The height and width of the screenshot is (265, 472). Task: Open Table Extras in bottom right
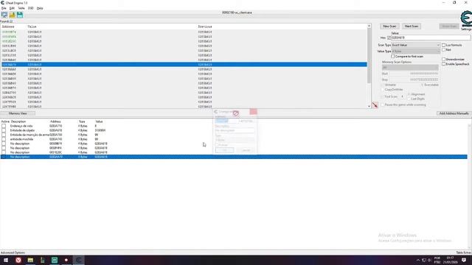point(464,252)
